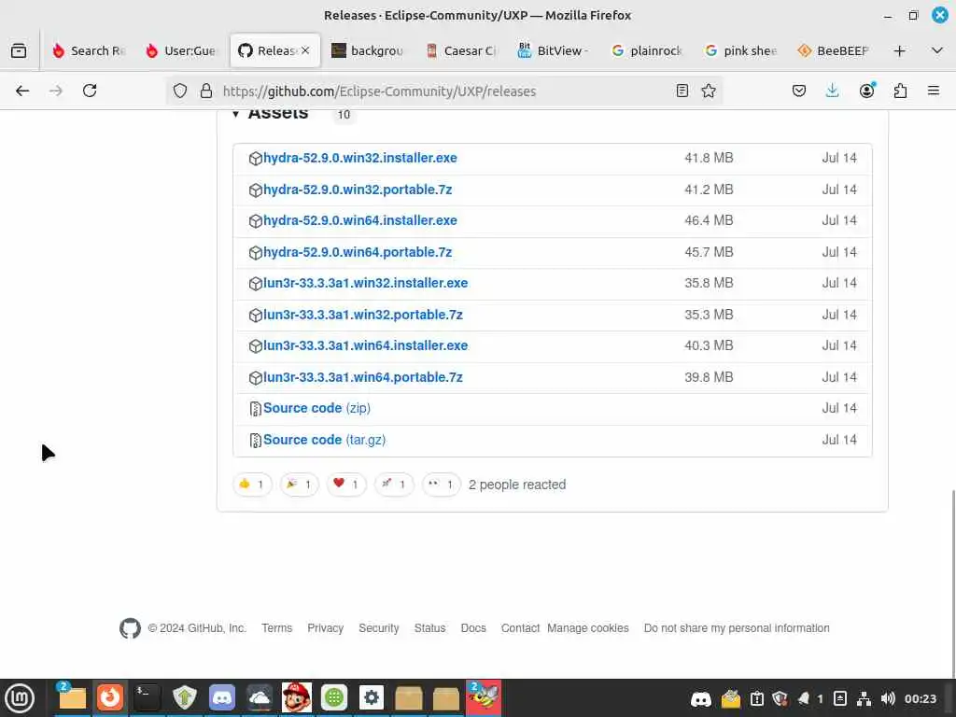Switch to the User:Gue tab
Screen dimensions: 956x717
click(x=182, y=50)
